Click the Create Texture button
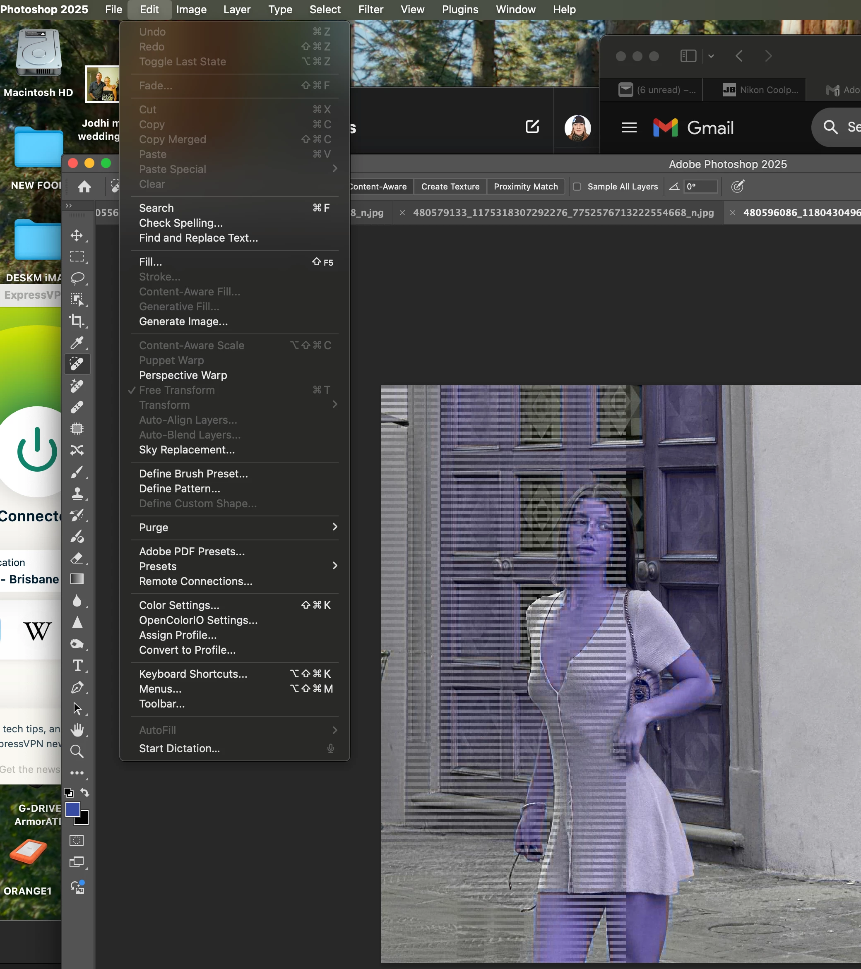Image resolution: width=861 pixels, height=969 pixels. point(450,187)
